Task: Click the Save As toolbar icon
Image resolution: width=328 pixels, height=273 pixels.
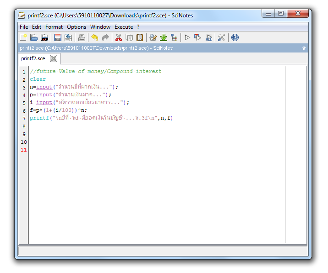Action: (68, 37)
